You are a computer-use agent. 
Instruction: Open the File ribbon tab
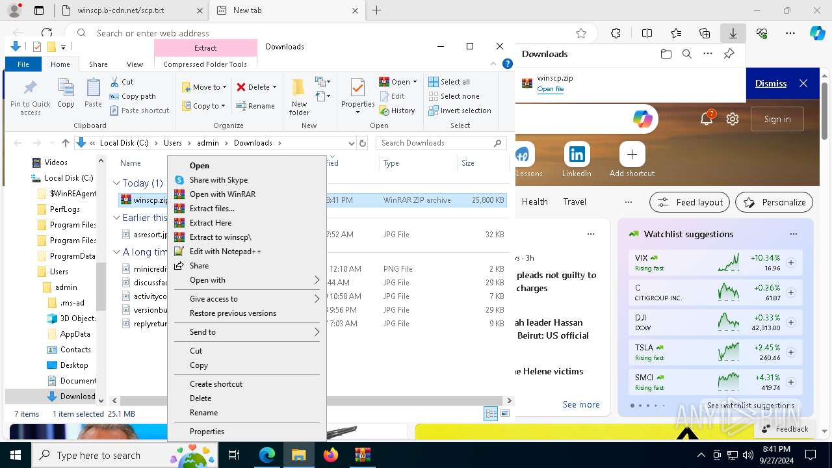click(x=23, y=64)
